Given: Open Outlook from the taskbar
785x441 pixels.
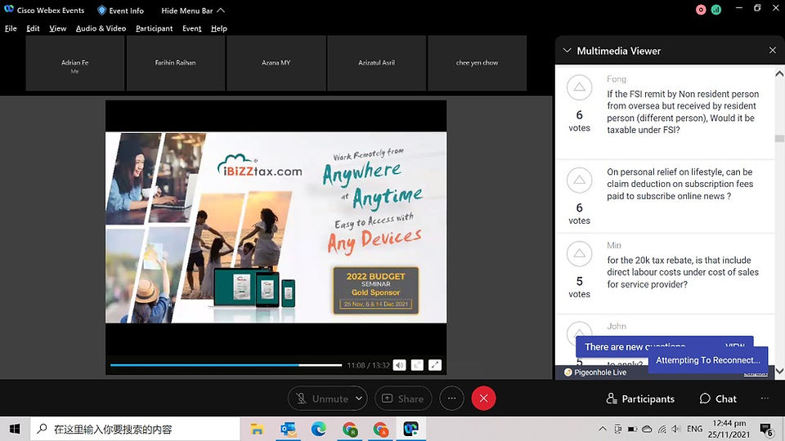Looking at the screenshot, I should tap(288, 429).
